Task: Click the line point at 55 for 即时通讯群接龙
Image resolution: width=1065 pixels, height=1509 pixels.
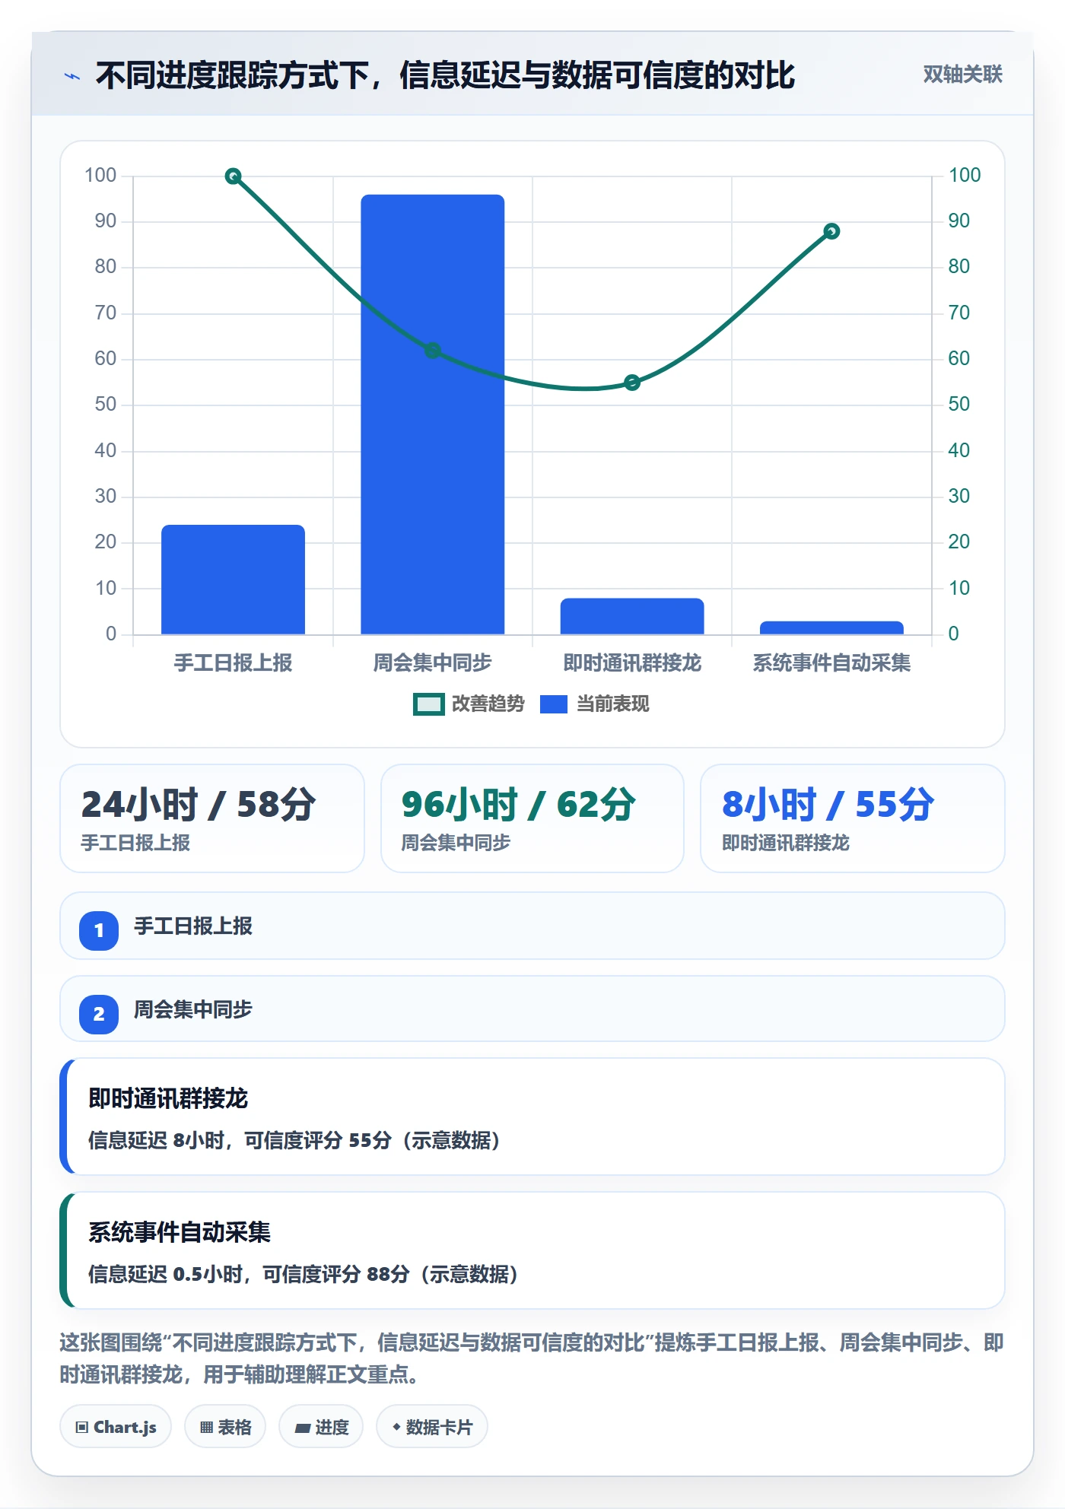Action: [632, 383]
